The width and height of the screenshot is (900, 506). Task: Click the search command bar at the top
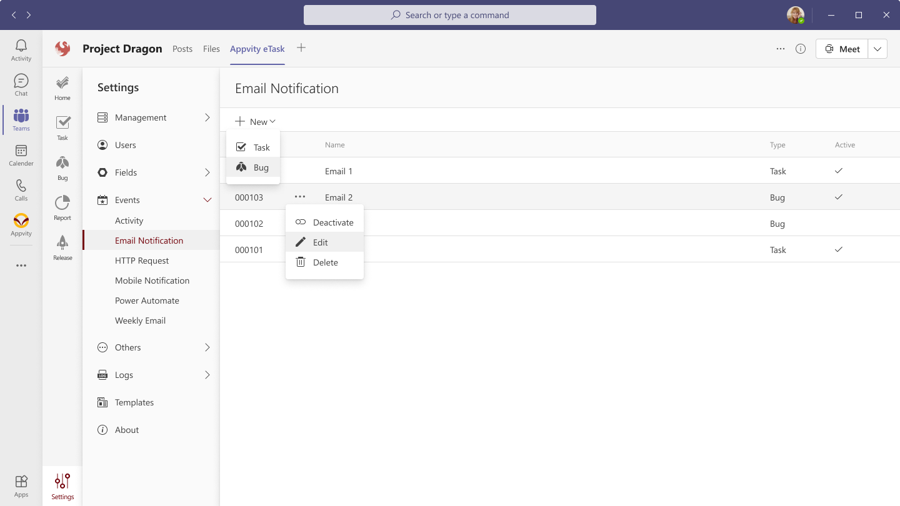449,15
